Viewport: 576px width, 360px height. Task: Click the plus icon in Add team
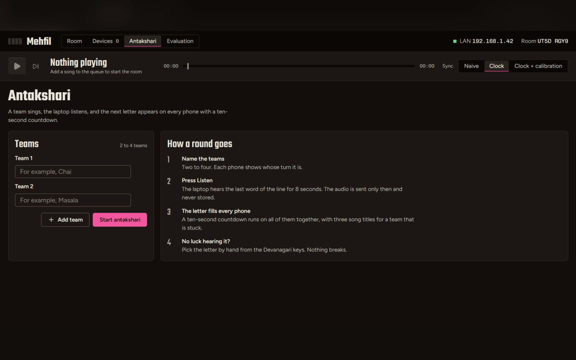point(51,220)
